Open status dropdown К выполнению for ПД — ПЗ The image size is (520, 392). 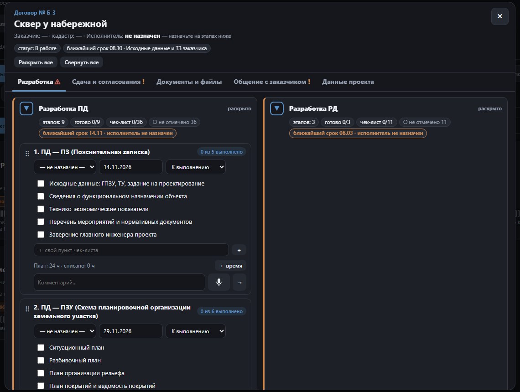tap(196, 167)
